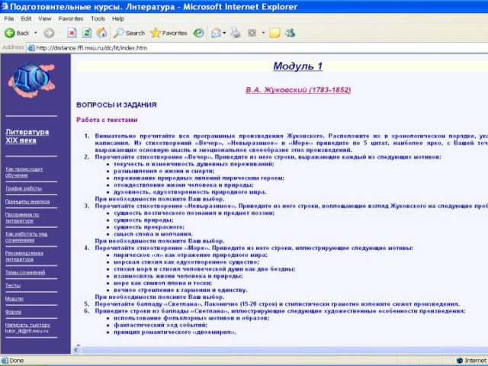Open the В.А. Жуковский (1783-1852) link
This screenshot has width=488, height=366.
point(298,90)
